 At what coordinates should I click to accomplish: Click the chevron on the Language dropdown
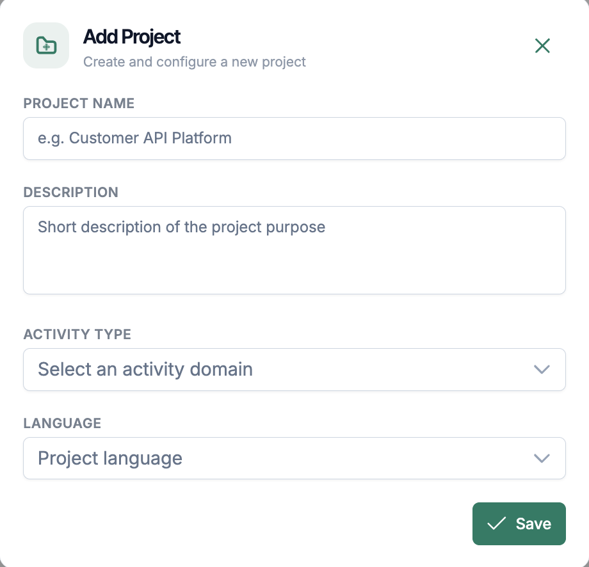click(542, 458)
